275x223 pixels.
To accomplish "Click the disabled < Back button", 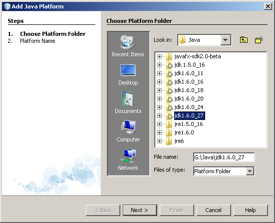I will click(103, 210).
